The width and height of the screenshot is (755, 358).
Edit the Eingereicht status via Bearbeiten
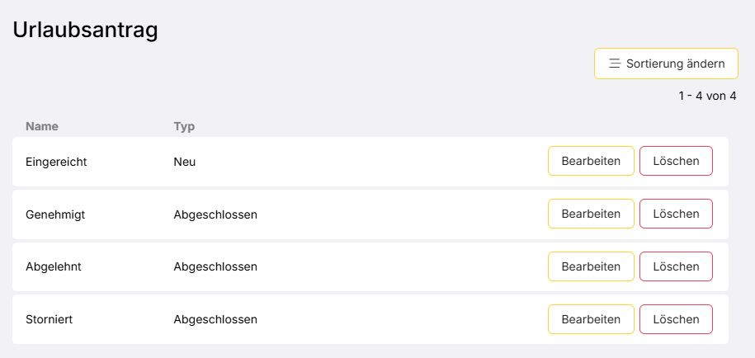(591, 162)
